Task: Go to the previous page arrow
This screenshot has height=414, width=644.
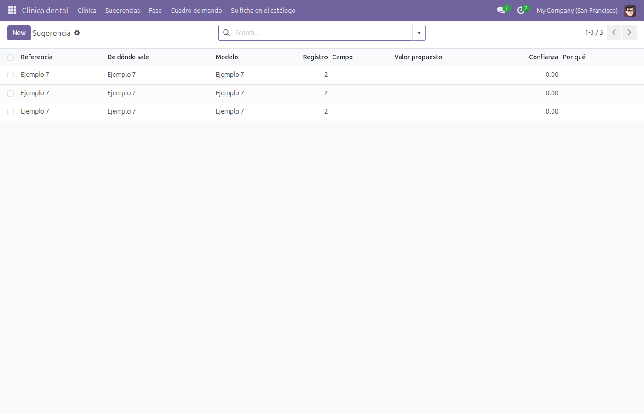Action: click(614, 32)
